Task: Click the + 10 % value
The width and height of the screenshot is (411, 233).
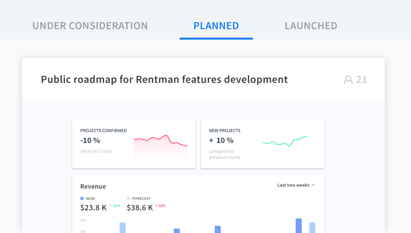Action: [221, 140]
